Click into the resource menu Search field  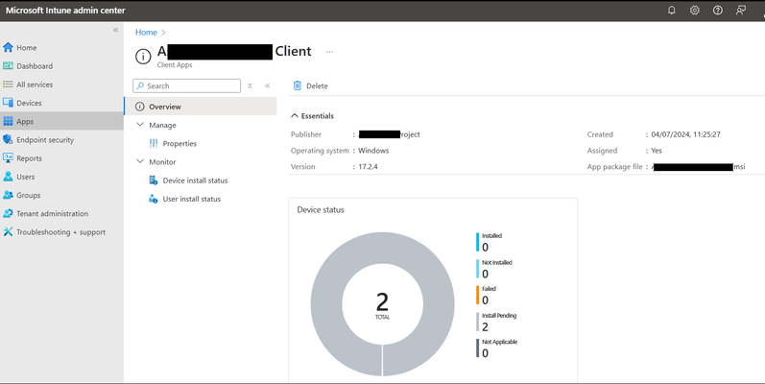187,85
